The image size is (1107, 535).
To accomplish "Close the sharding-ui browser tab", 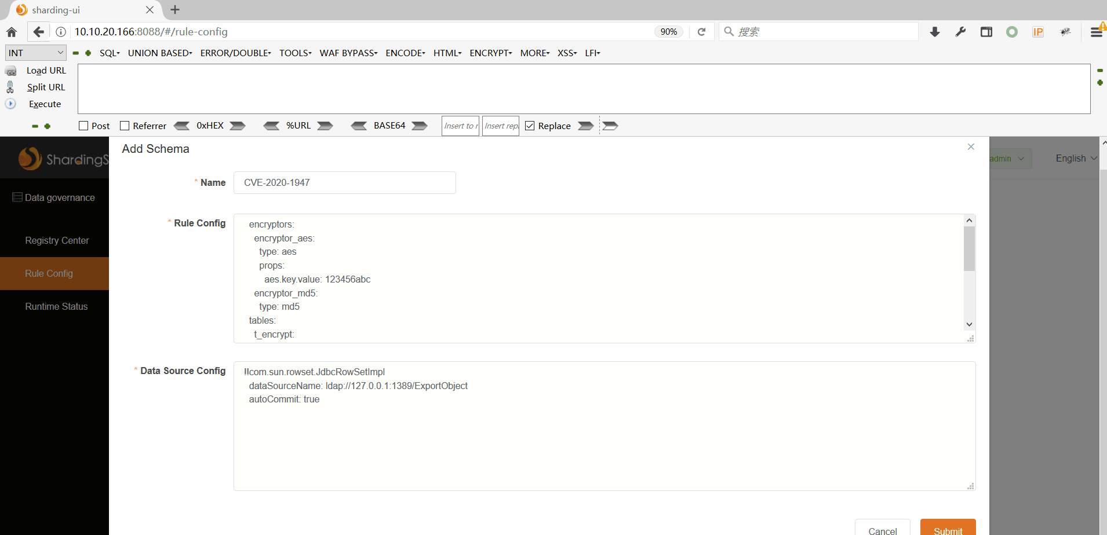I will (x=150, y=10).
